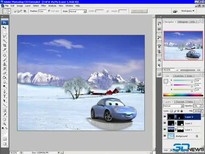Select the Path Selection tool
This screenshot has width=205, height=154.
tap(5, 101)
